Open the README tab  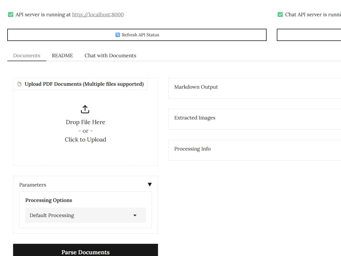[62, 56]
